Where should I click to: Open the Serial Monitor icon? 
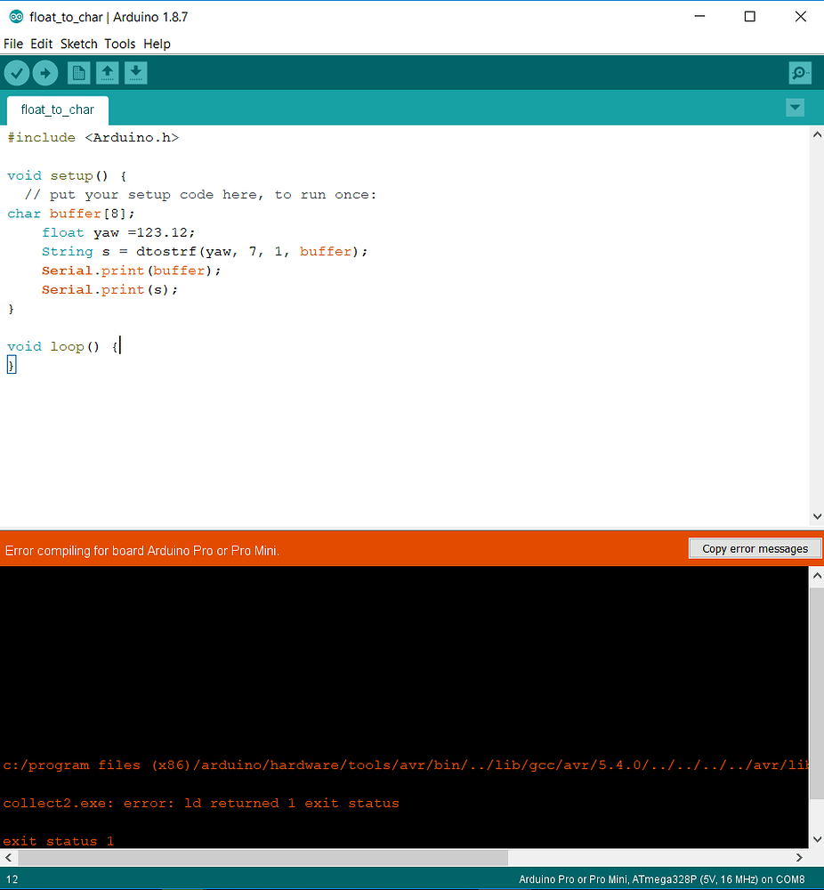click(x=799, y=72)
